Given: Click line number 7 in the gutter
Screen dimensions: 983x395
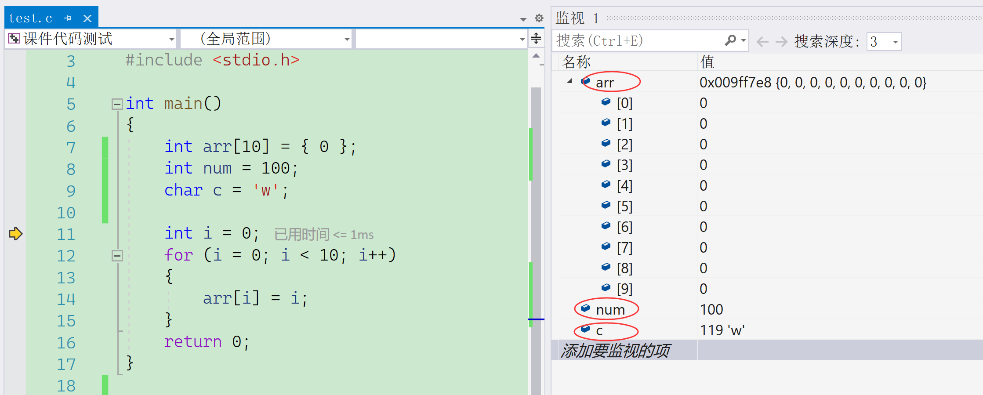Looking at the screenshot, I should tap(71, 148).
